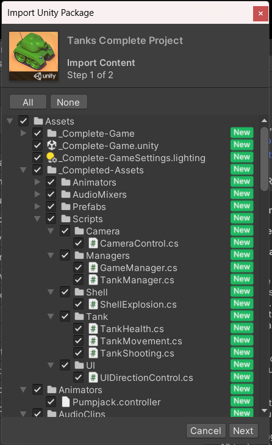Click the C# script icon of TankManager.cs

pos(93,280)
